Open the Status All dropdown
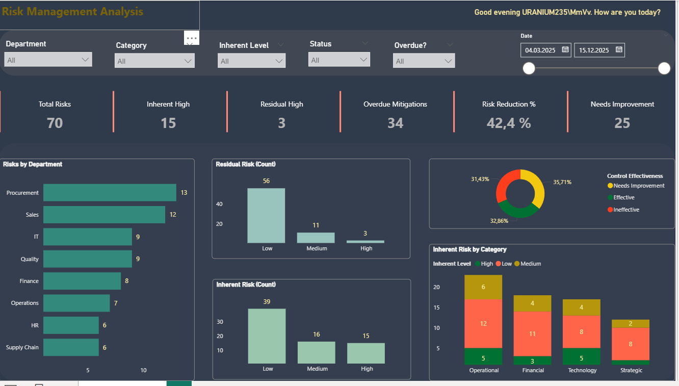 tap(339, 60)
